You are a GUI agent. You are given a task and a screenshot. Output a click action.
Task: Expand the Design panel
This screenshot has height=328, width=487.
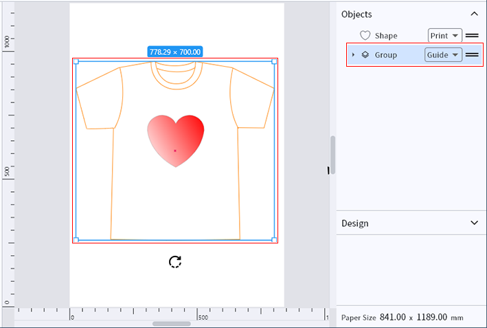[x=474, y=223]
